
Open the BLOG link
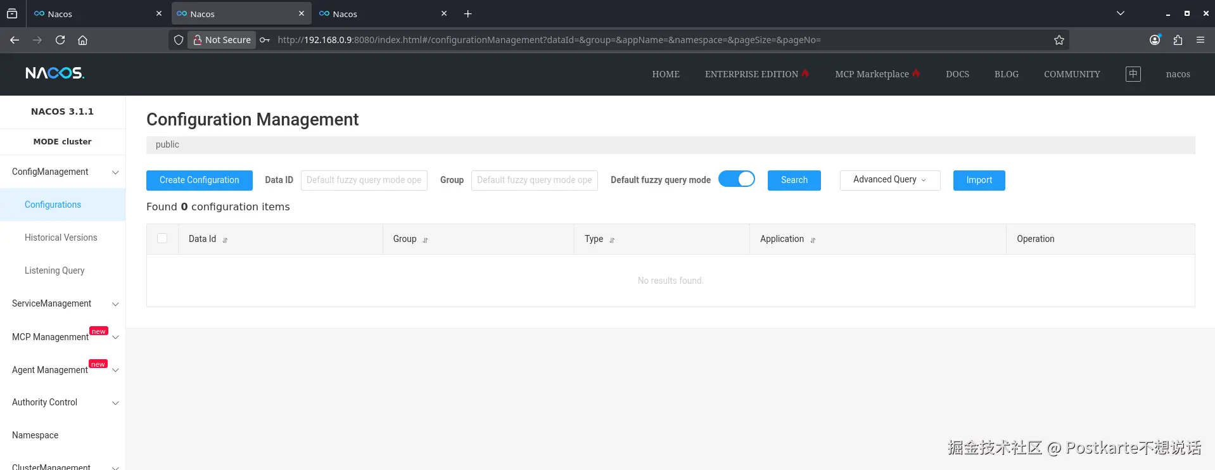tap(1007, 74)
